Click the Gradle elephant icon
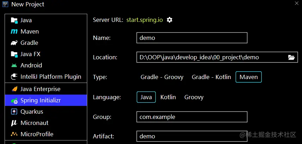The width and height of the screenshot is (302, 144). (14, 43)
